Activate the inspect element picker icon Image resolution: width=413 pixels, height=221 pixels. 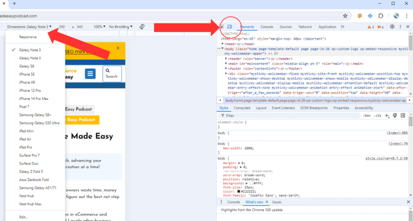[x=222, y=27]
